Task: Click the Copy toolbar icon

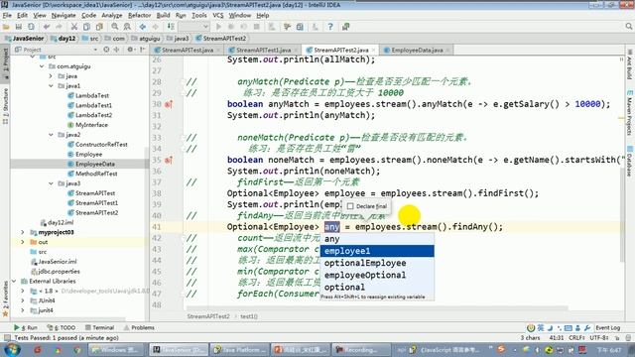Action: tap(86, 27)
